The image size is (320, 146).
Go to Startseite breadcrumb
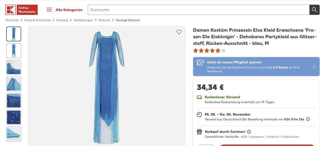pos(12,20)
